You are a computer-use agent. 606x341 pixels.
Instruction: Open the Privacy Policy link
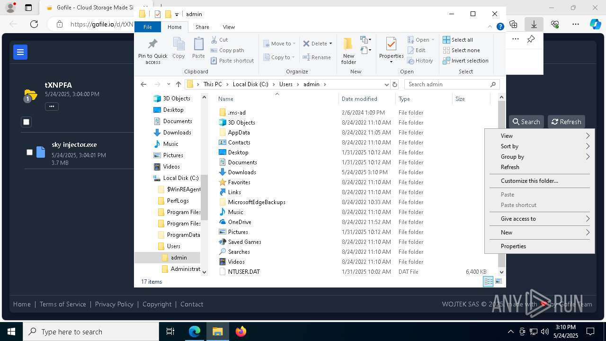pos(114,304)
